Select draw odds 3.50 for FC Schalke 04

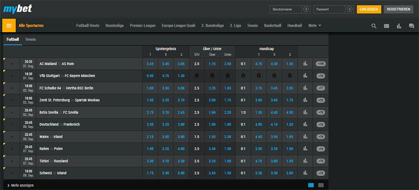(166, 88)
